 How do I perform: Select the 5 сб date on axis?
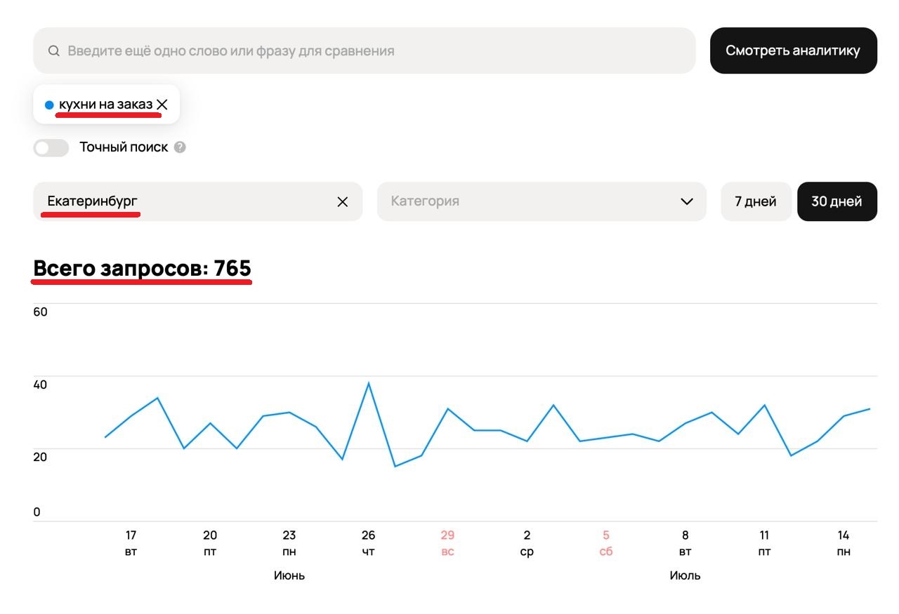[x=606, y=542]
